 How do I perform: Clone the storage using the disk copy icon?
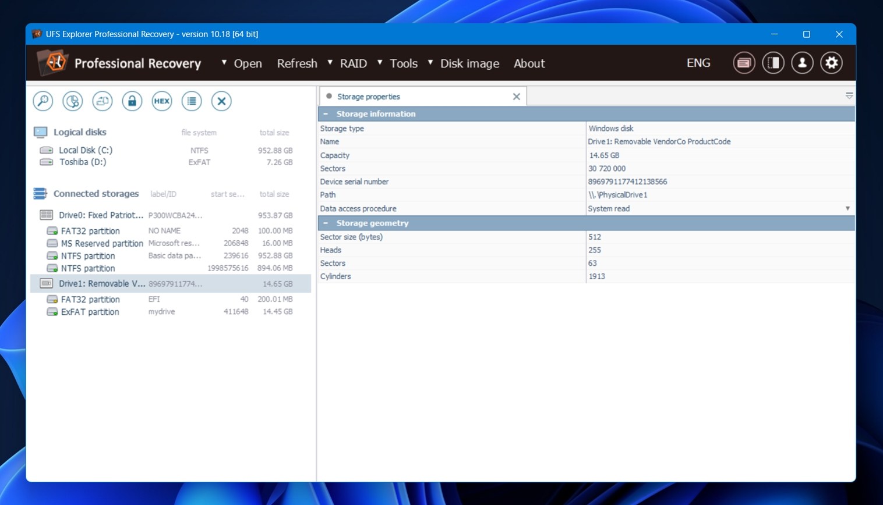click(x=103, y=101)
